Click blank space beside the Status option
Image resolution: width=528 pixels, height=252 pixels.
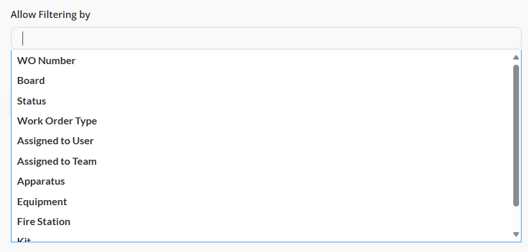(x=269, y=101)
